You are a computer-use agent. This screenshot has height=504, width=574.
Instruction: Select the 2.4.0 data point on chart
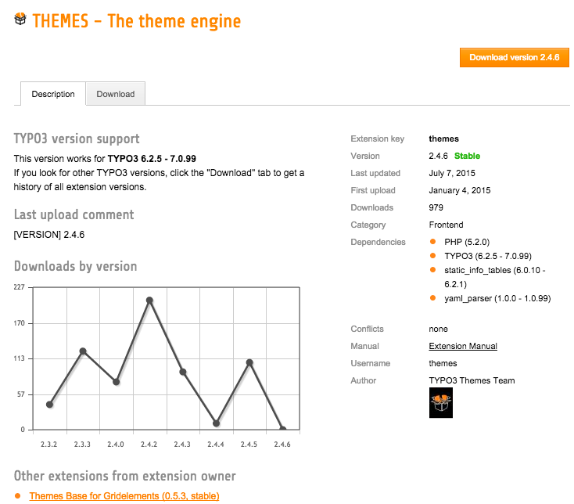(116, 382)
